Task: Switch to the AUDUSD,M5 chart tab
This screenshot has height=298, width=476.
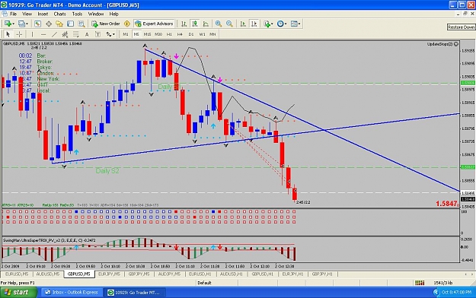Action: click(48, 274)
